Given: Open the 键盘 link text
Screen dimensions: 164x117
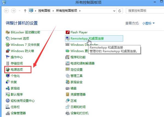Looking at the screenshot, I should click(74, 88).
